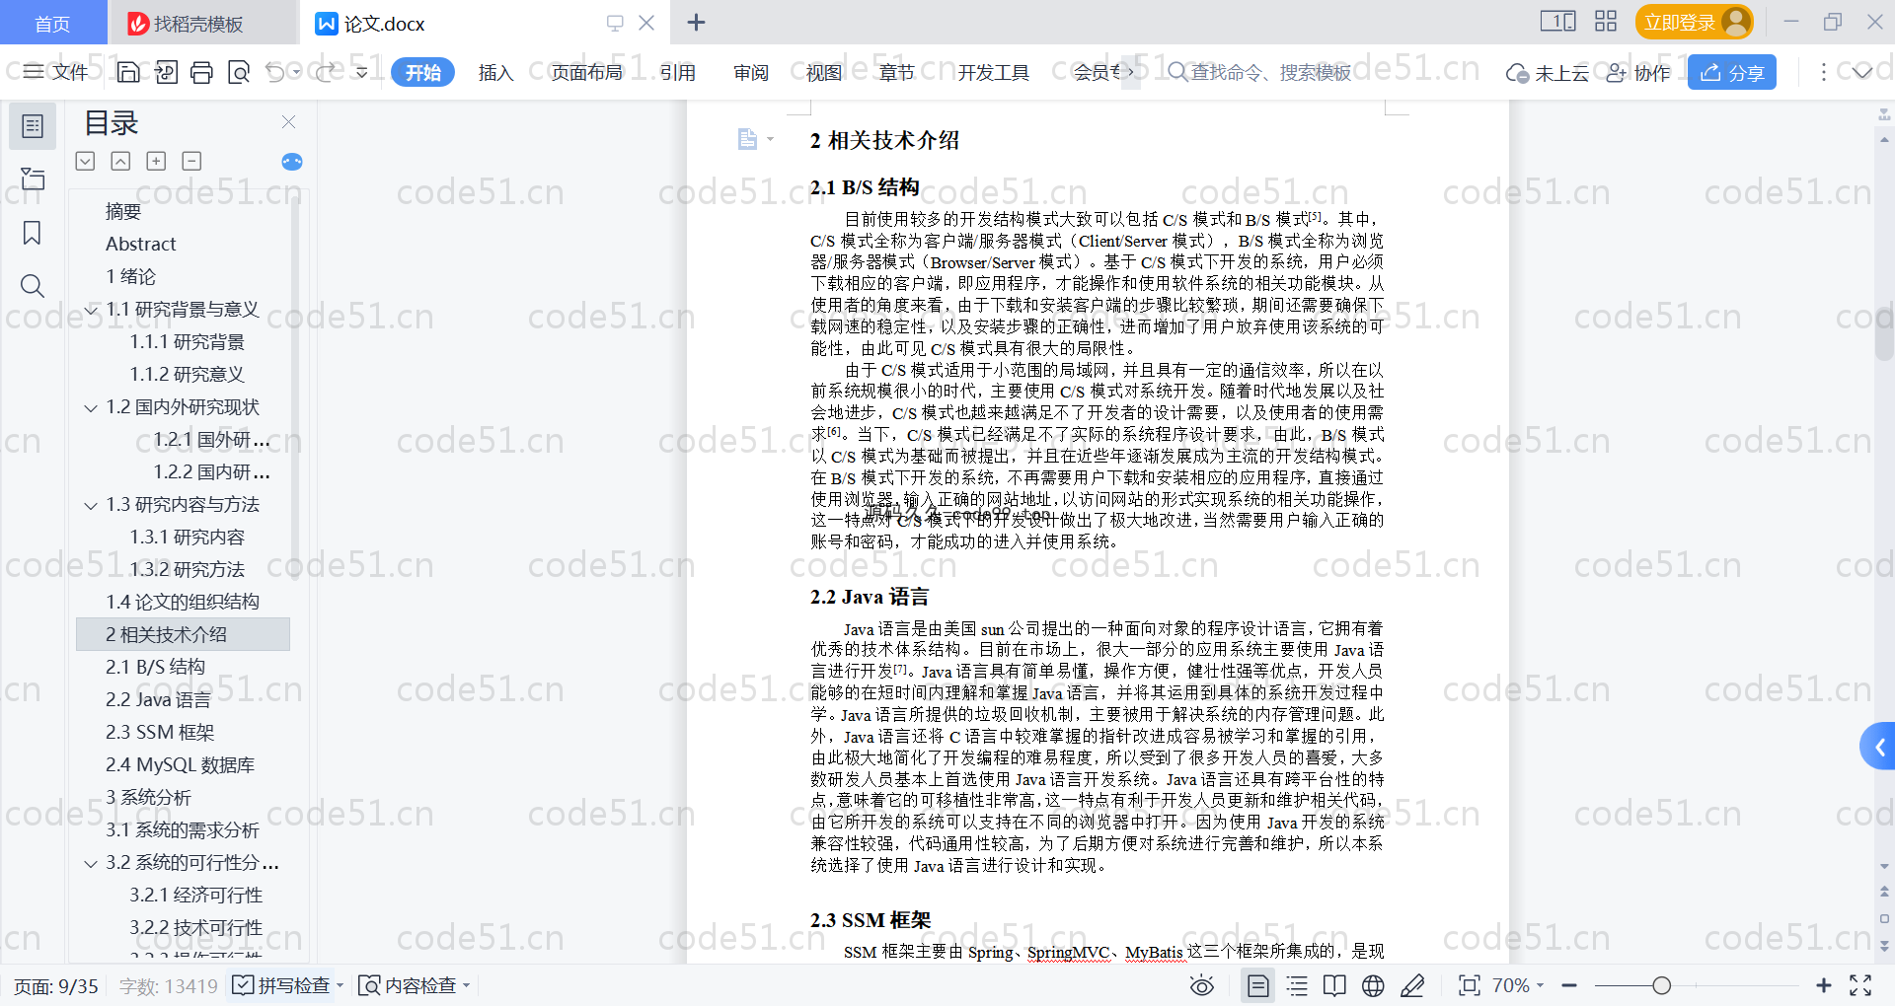Jump to 摘要 in the outline
The width and height of the screenshot is (1895, 1006).
[x=123, y=211]
